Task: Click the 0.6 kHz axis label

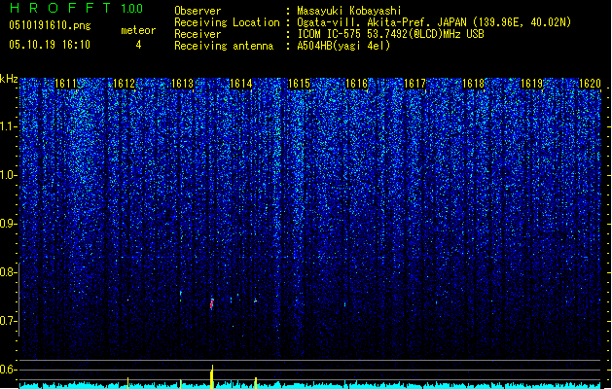Action: point(9,370)
